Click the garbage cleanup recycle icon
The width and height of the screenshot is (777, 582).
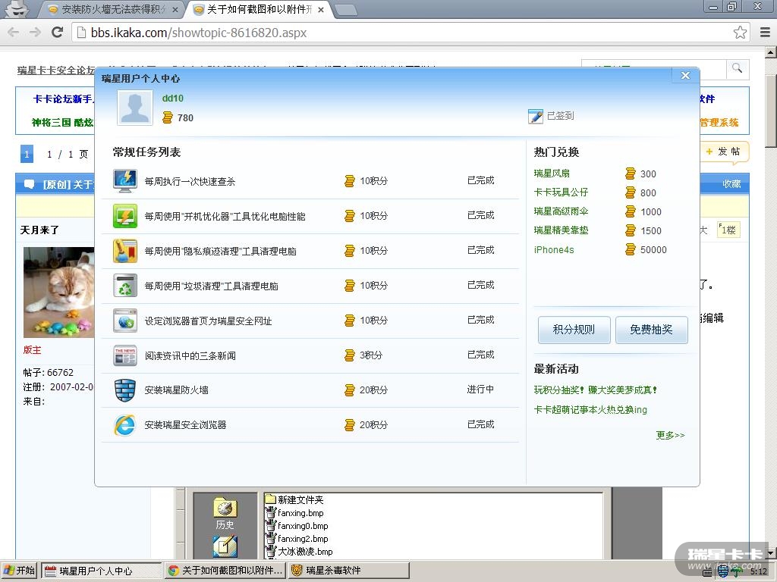[x=125, y=286]
